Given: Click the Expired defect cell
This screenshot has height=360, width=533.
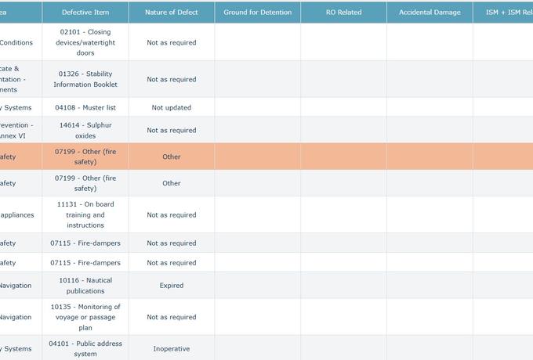Looking at the screenshot, I should [172, 286].
